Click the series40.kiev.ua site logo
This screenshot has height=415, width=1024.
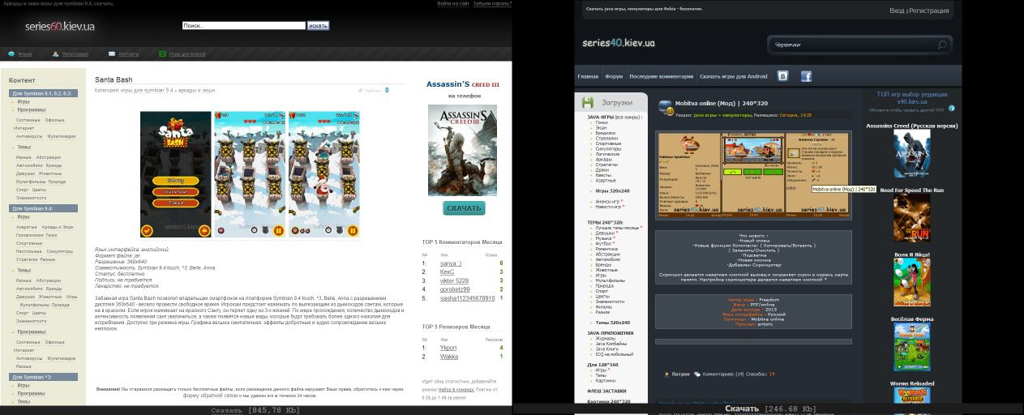pyautogui.click(x=619, y=43)
